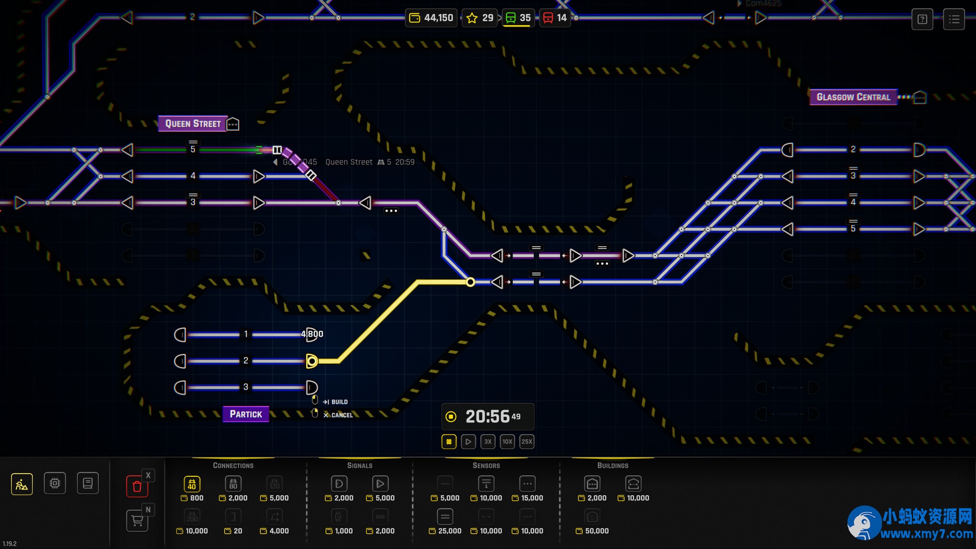Open the shopping cart purchase button
Screen dimensions: 976x549
137,521
